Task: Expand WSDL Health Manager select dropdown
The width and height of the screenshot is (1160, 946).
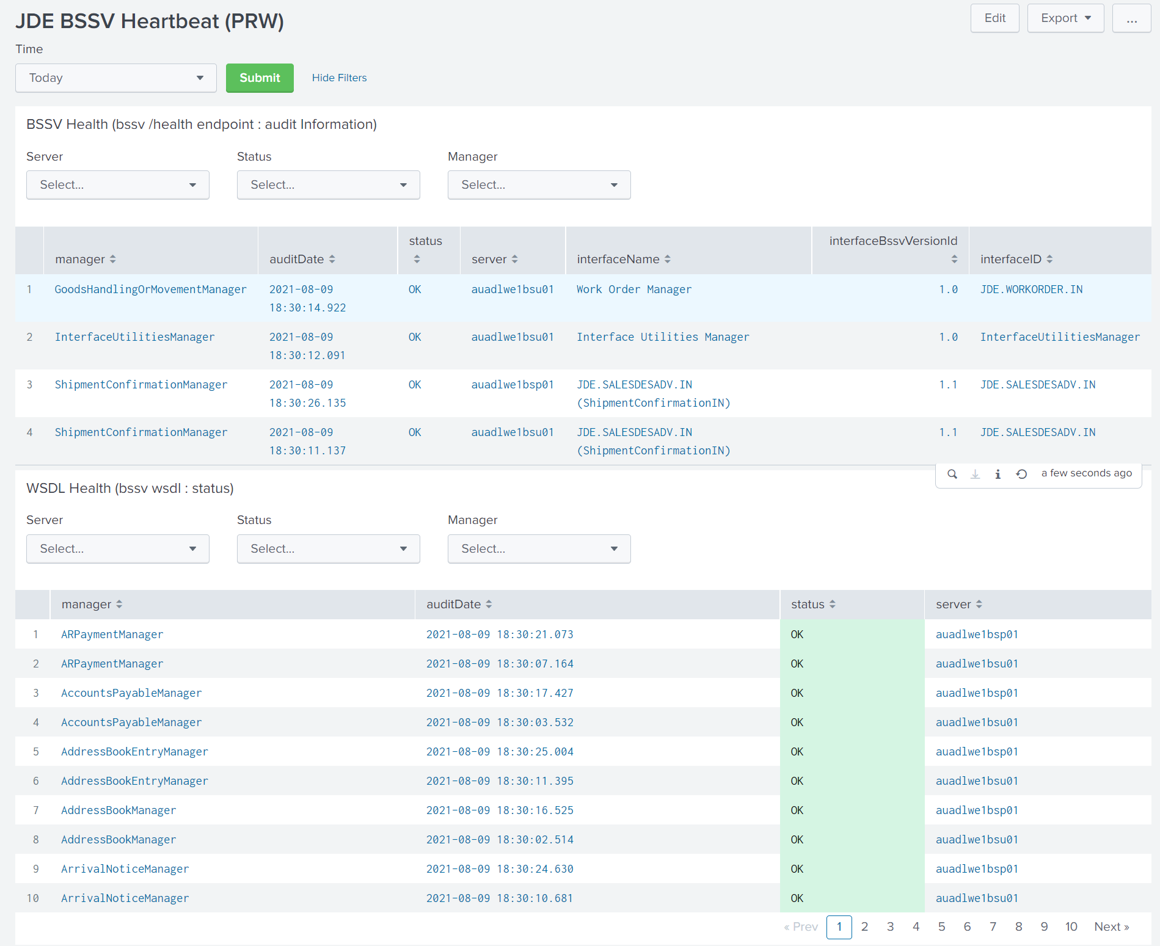Action: (x=539, y=549)
